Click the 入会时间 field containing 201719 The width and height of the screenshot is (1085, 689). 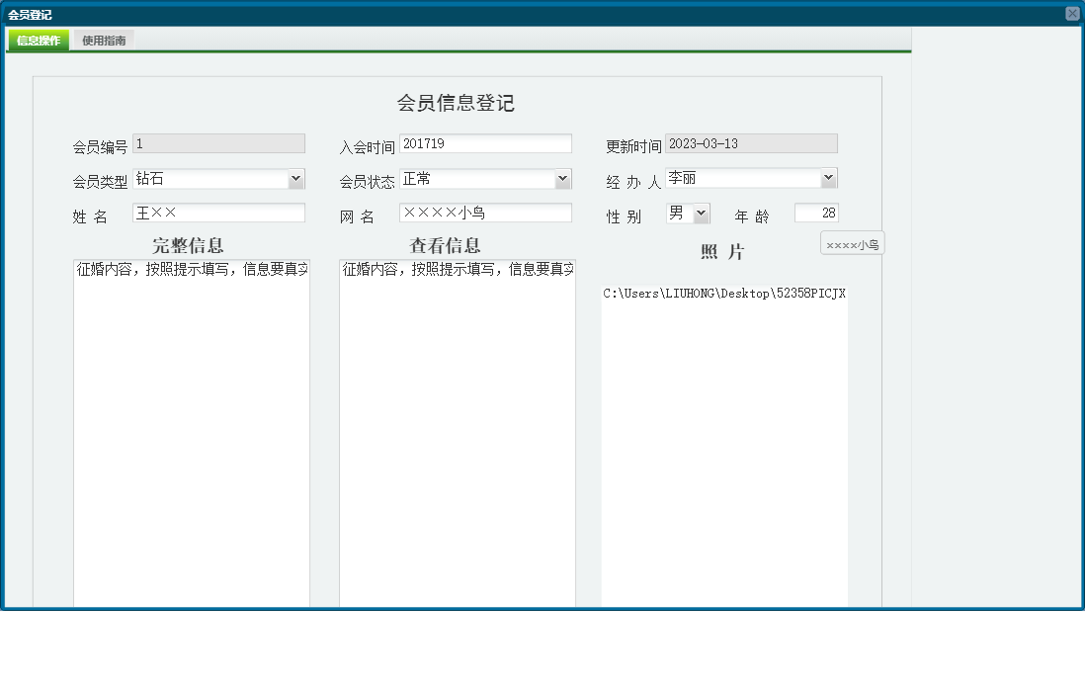pyautogui.click(x=484, y=142)
